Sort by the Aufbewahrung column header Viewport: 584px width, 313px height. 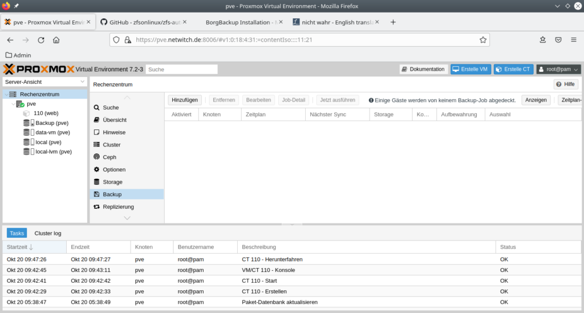pos(460,115)
